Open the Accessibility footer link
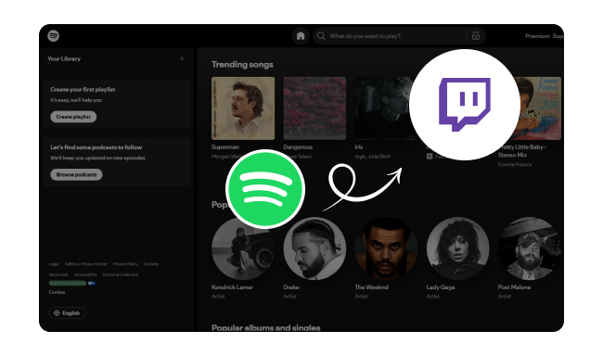The image size is (603, 356). 85,274
